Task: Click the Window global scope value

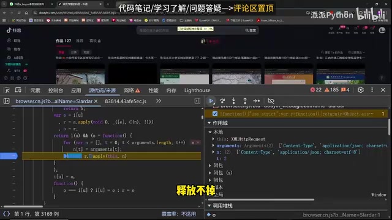Action: pyautogui.click(x=379, y=195)
